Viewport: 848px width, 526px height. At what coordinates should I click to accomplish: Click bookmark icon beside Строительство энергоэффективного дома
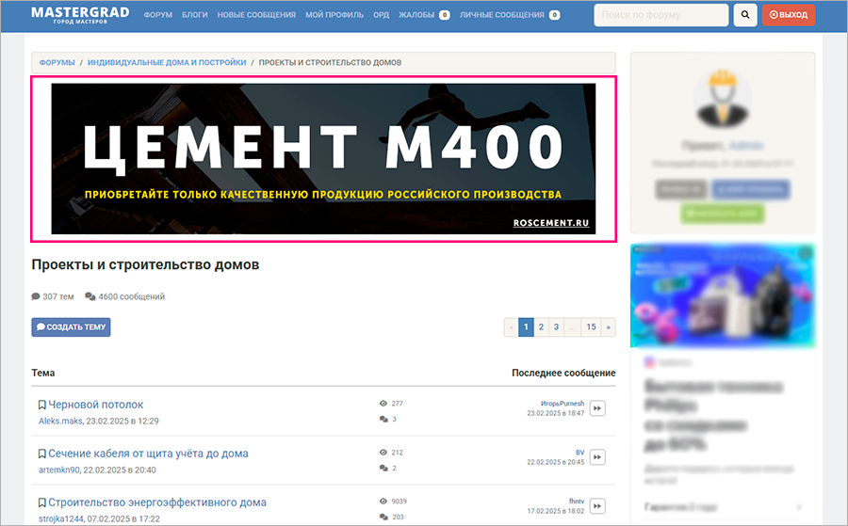click(42, 502)
